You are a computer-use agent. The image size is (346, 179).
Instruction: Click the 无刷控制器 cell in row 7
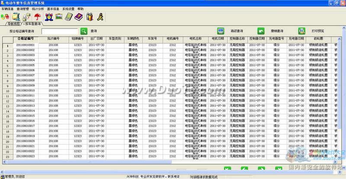point(237,75)
